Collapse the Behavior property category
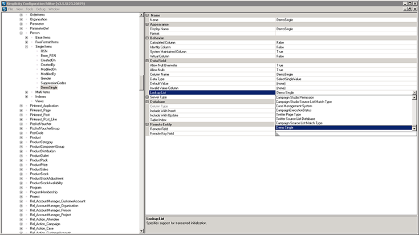419x235 pixels. (147, 38)
